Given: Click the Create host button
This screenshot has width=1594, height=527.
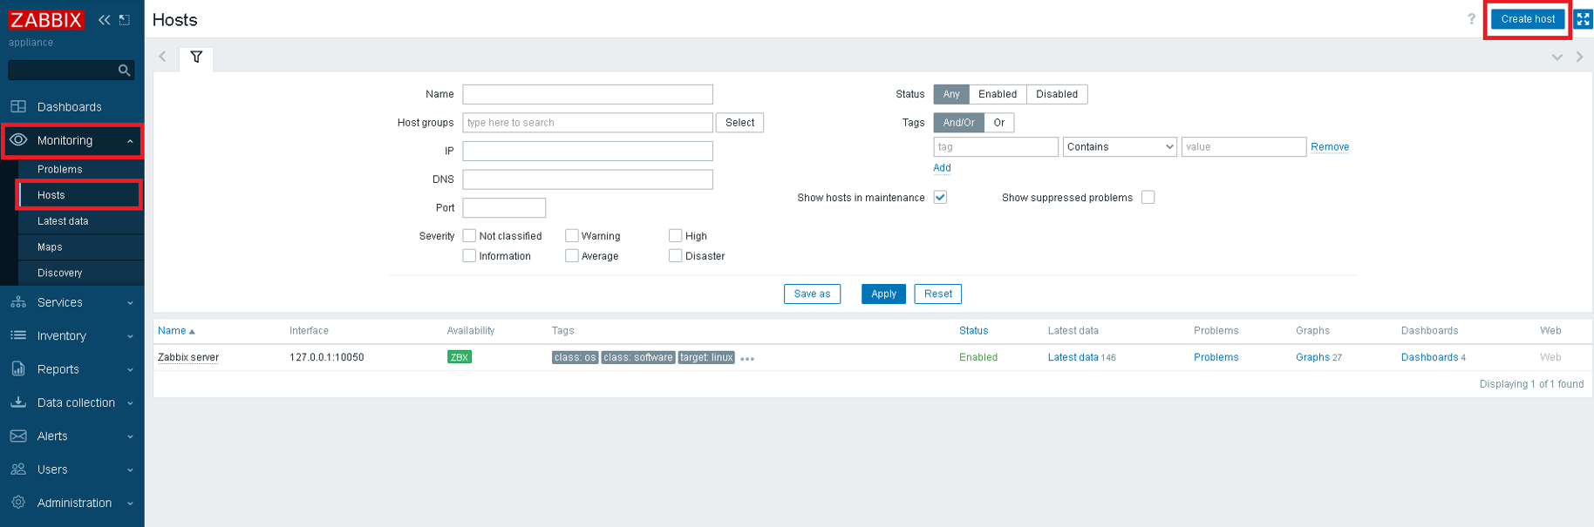Looking at the screenshot, I should (1528, 18).
